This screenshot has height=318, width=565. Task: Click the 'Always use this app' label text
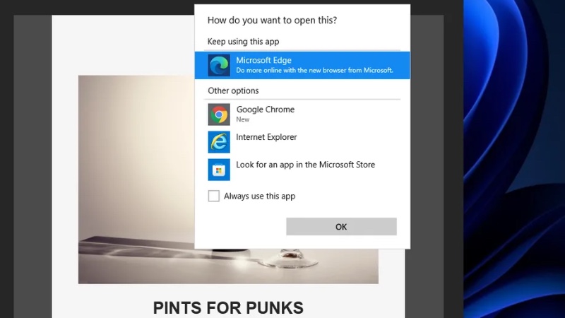coord(259,196)
